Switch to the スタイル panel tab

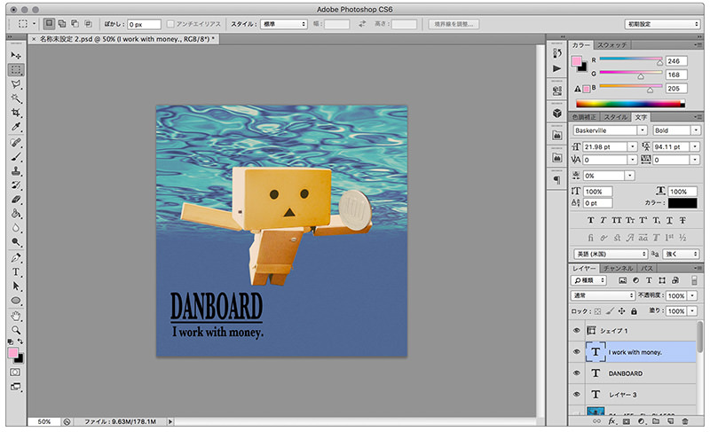click(x=616, y=117)
